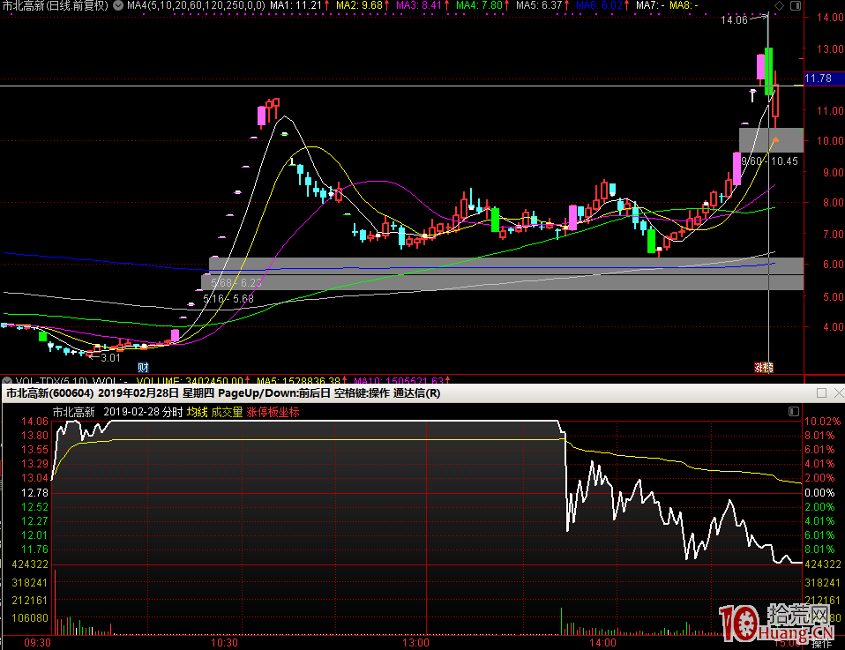Viewport: 845px width, 650px height.
Task: Click the 市北高新(日线.前复权) chart title
Action: point(56,5)
